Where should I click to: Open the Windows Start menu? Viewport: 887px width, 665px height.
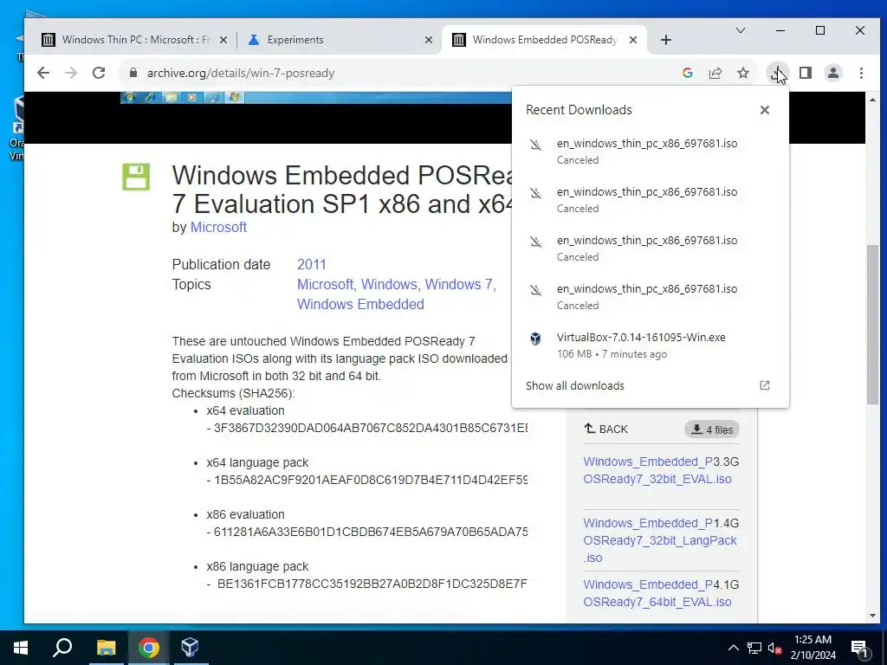pos(21,648)
